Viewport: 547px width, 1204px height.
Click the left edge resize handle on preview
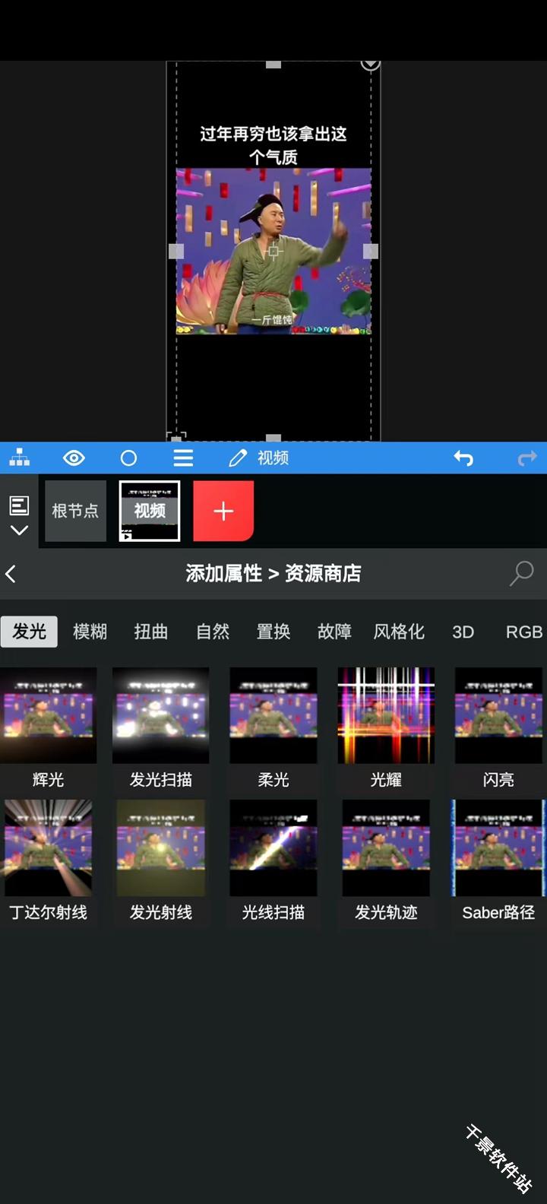coord(176,251)
